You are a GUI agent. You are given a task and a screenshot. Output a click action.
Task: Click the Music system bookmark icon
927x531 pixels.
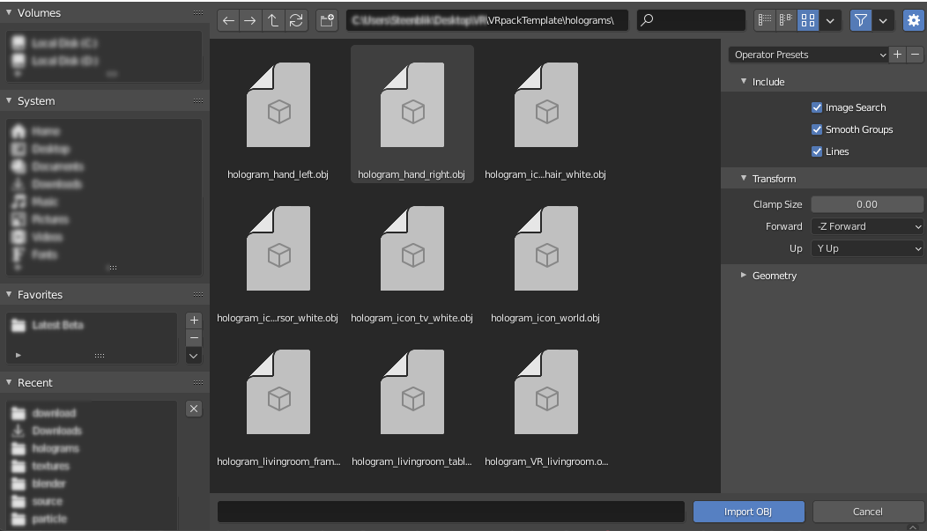click(19, 202)
